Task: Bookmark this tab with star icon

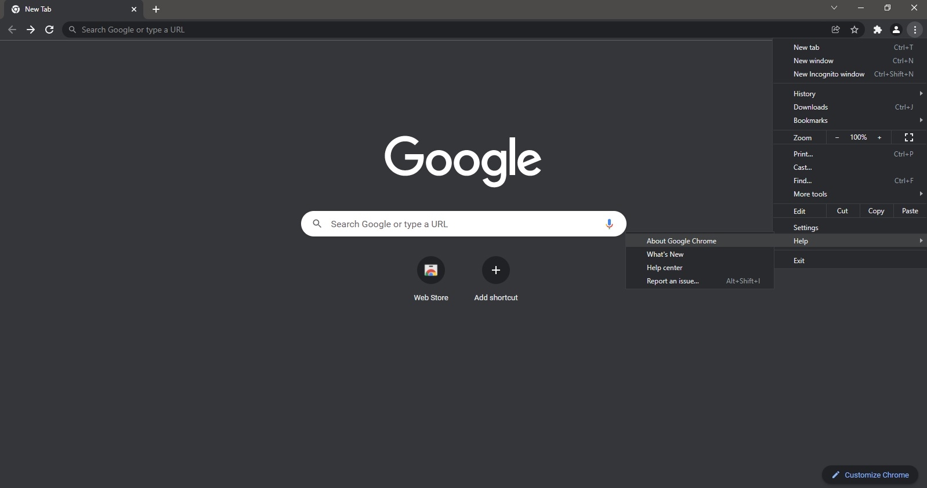Action: coord(854,30)
